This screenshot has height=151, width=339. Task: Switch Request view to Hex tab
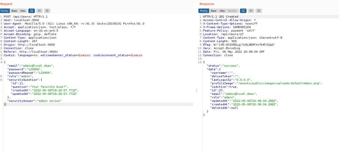click(23, 11)
